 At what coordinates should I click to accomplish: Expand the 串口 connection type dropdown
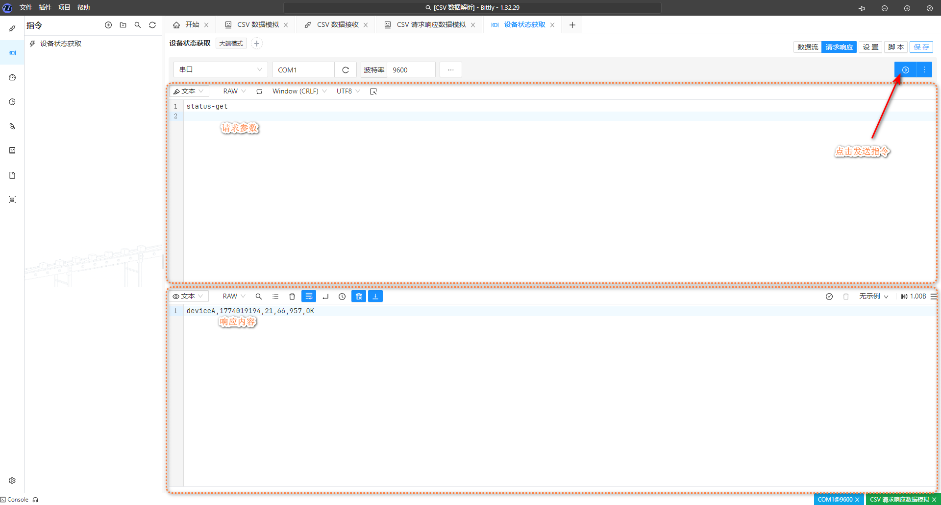(221, 70)
